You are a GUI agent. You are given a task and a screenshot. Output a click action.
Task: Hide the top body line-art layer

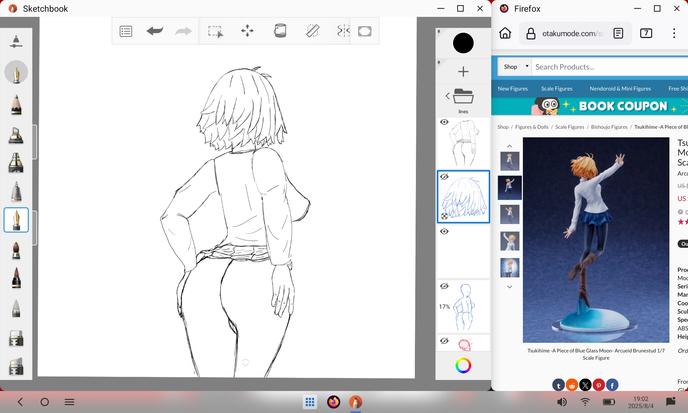[444, 122]
